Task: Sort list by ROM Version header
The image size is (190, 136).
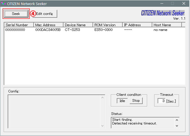Action: [107, 25]
